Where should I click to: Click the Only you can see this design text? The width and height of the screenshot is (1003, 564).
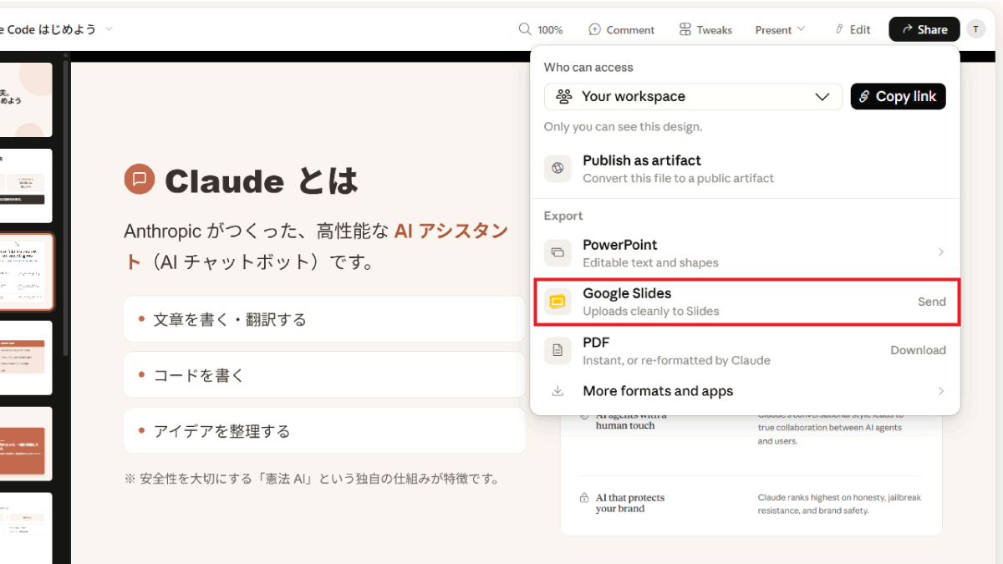pyautogui.click(x=623, y=127)
